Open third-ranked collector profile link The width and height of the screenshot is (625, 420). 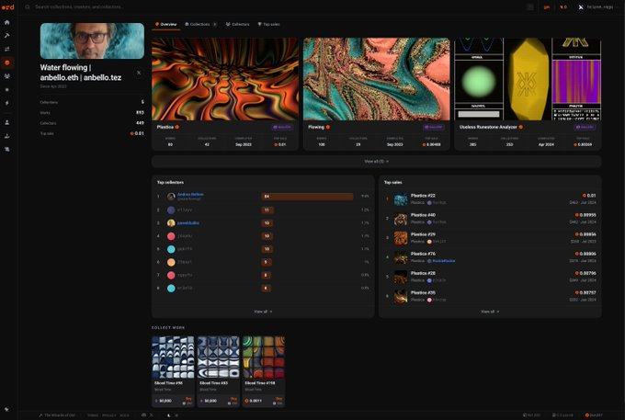click(x=188, y=223)
